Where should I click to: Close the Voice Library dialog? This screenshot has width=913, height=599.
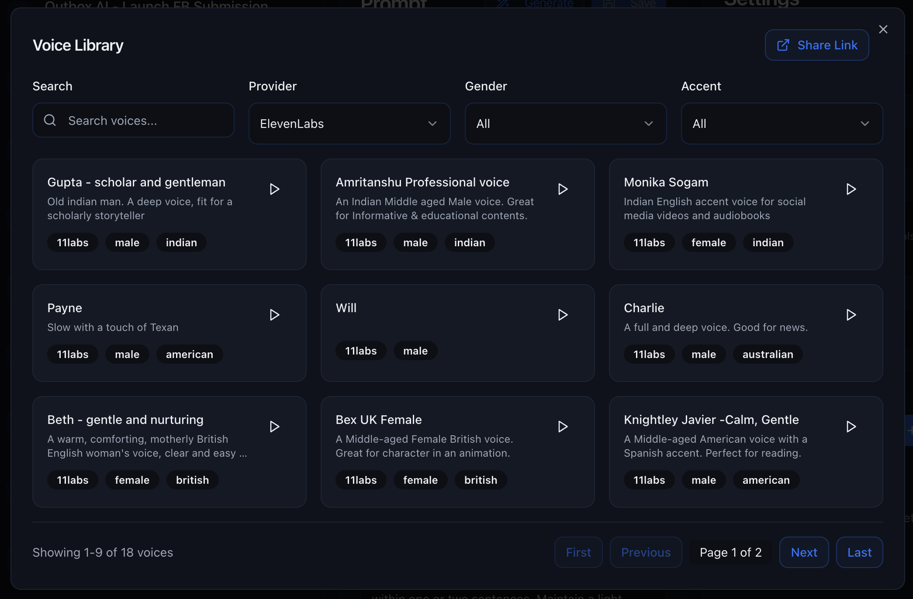(x=883, y=29)
